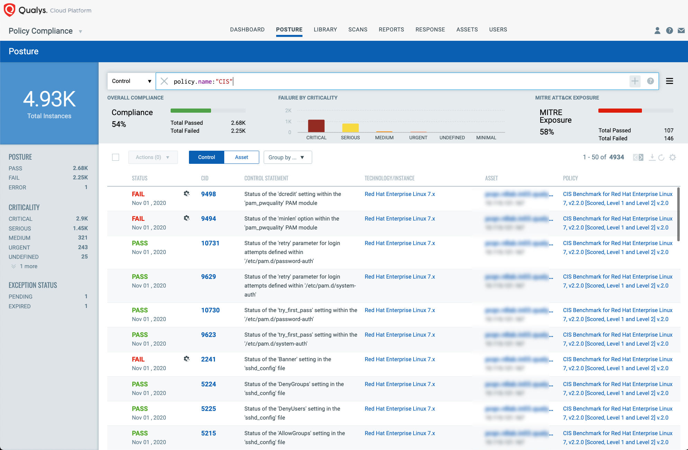
Task: Open the RESPONSE tab
Action: tap(430, 29)
